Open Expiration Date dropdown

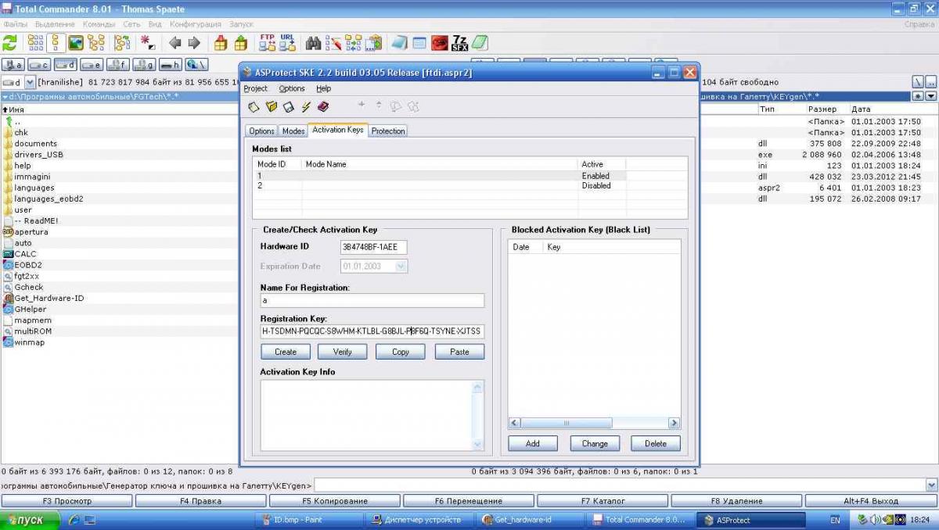[x=401, y=267]
